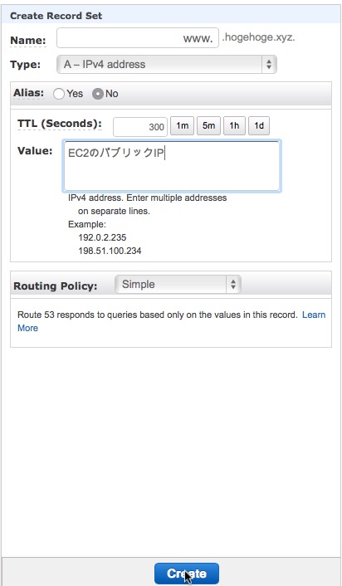The image size is (342, 586).
Task: Click the Name input field containing www.
Action: 138,37
